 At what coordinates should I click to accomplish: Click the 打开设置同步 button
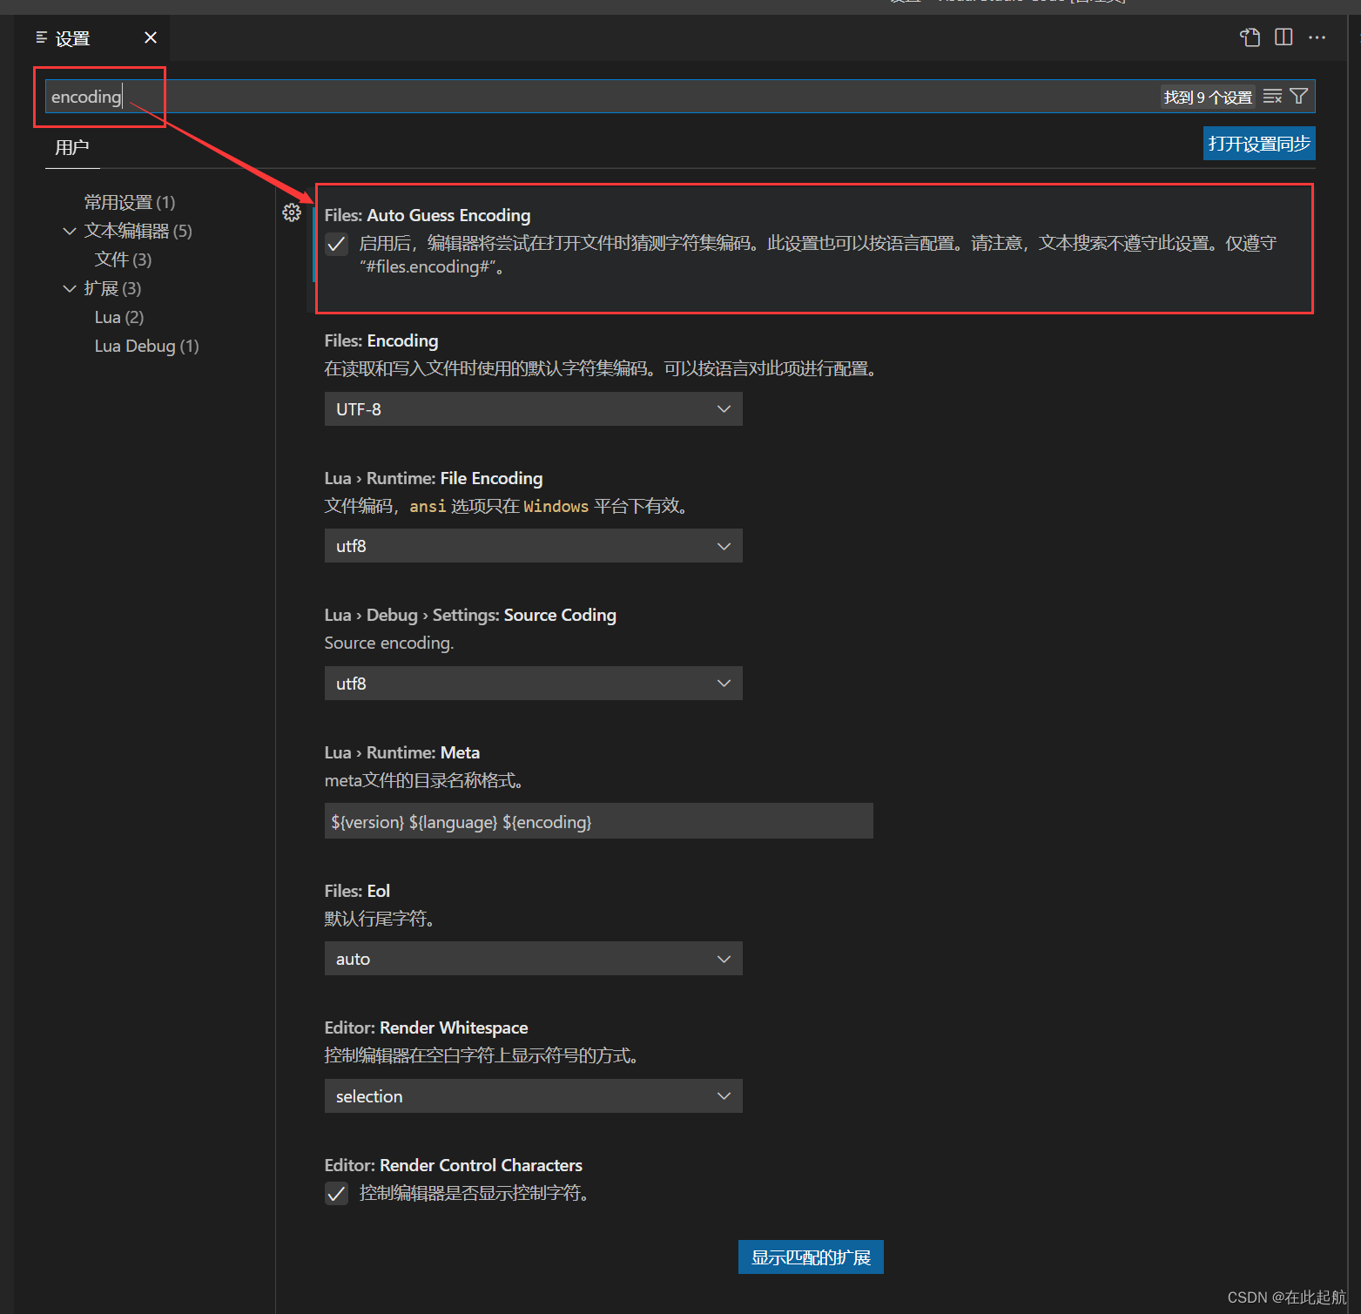1259,144
